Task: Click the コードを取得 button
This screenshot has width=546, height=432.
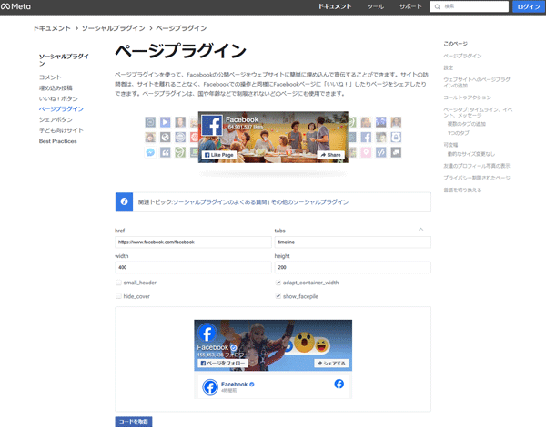Action: pyautogui.click(x=134, y=421)
